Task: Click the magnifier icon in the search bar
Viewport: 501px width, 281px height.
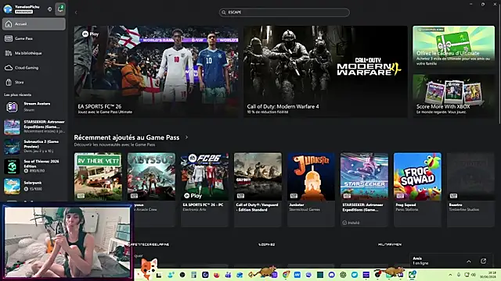Action: click(224, 12)
